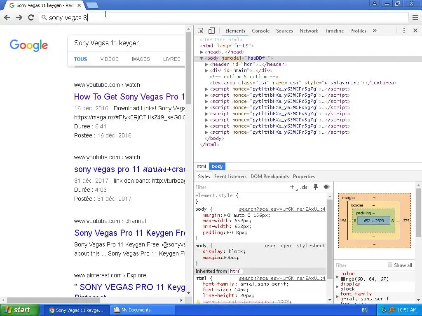Select the body breadcrumb
The image size is (422, 316).
[x=217, y=166]
